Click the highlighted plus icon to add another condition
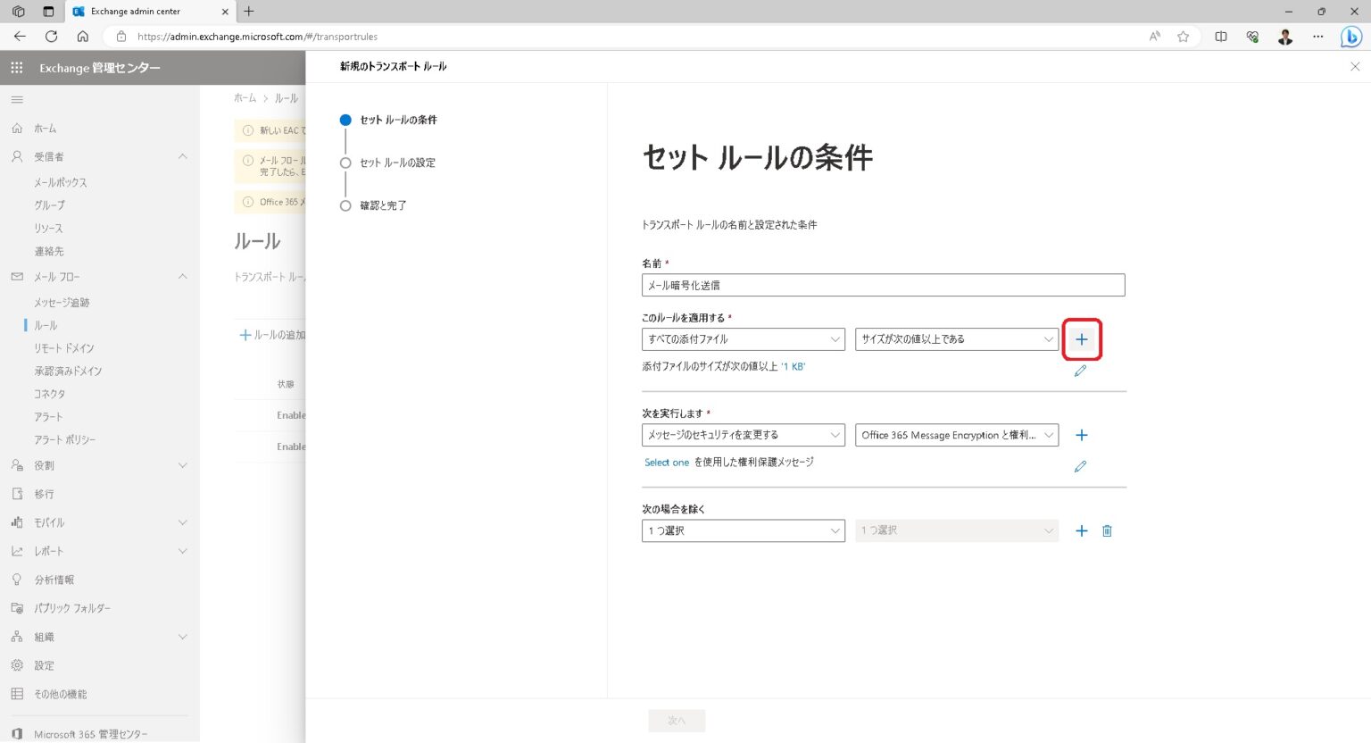This screenshot has height=743, width=1371. coord(1081,339)
